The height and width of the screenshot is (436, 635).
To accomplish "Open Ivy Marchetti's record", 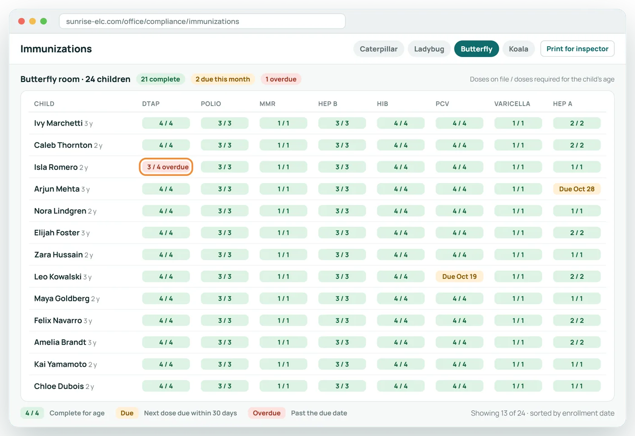I will [58, 123].
